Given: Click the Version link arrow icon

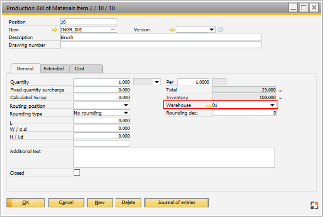Looking at the screenshot, I should click(x=172, y=30).
